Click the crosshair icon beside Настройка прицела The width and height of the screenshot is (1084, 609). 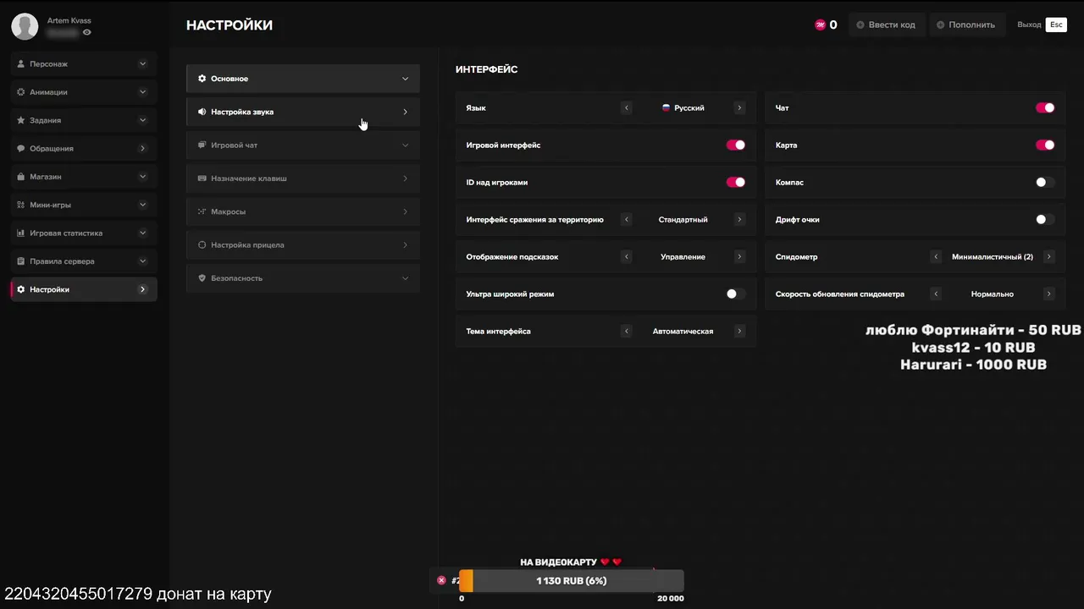point(202,245)
